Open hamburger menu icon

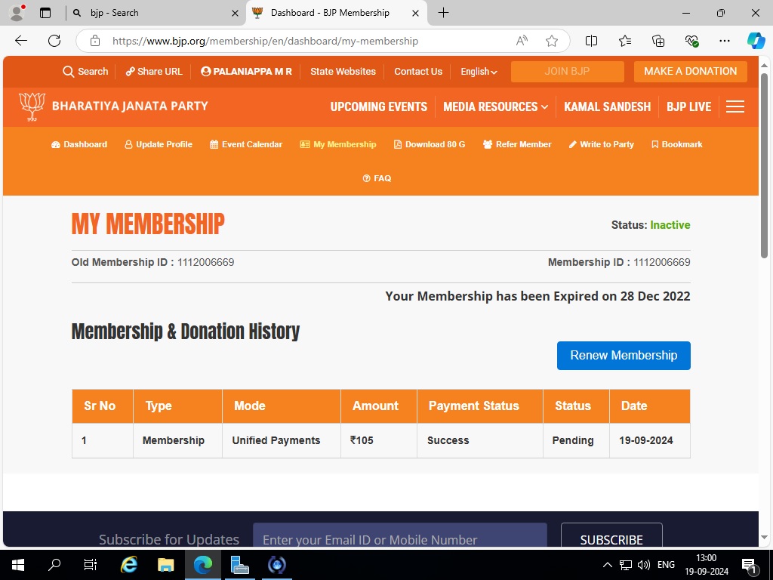735,106
